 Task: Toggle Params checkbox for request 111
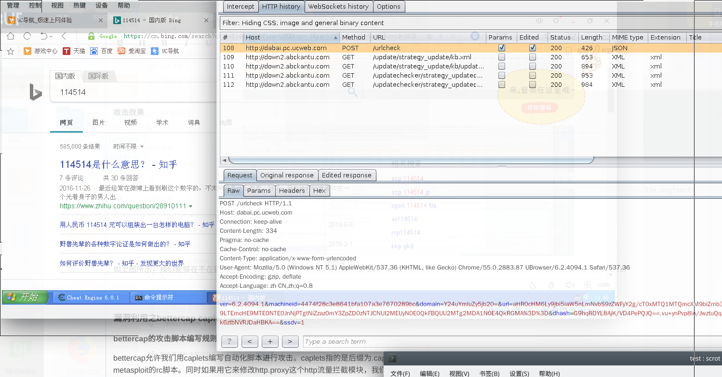click(x=502, y=75)
